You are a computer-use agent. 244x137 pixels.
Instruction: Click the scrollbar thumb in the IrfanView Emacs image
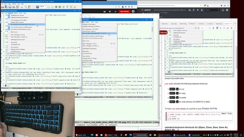81,20
